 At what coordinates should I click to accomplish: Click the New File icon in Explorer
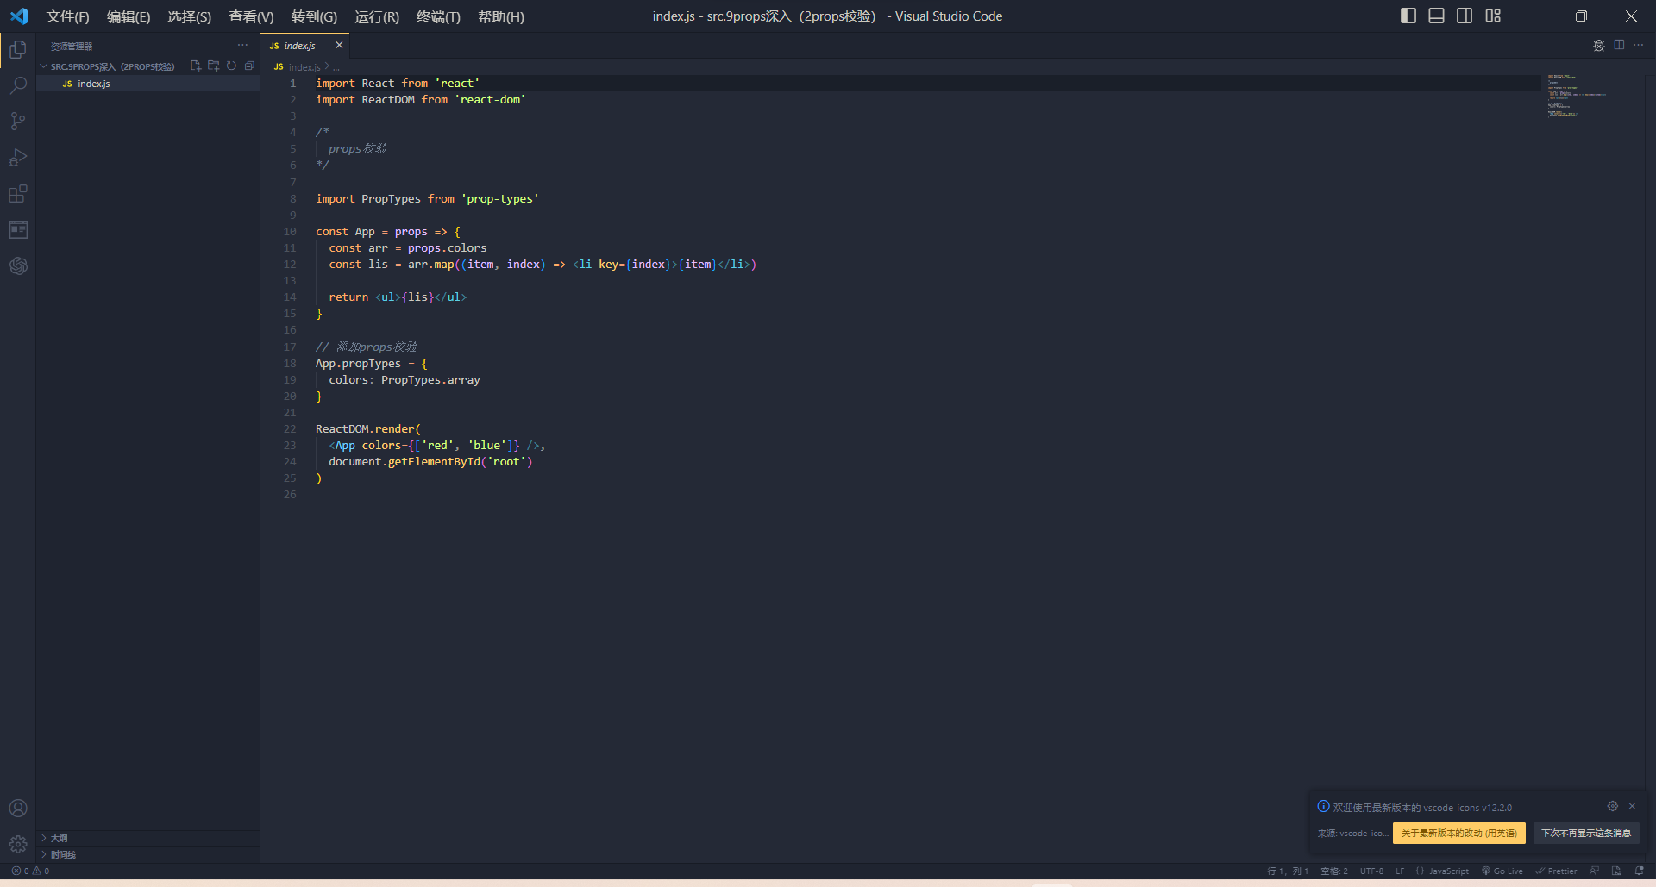pyautogui.click(x=195, y=65)
